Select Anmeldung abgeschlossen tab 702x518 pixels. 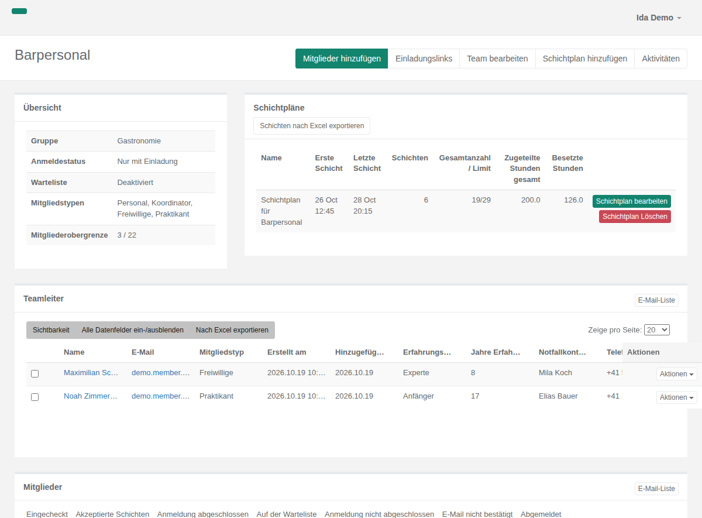(x=203, y=514)
